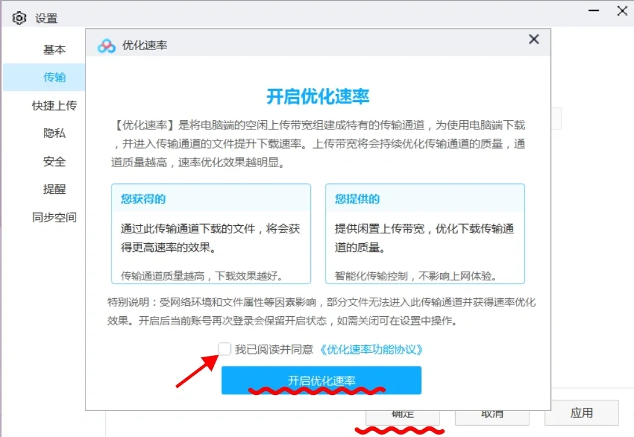634x437 pixels.
Task: Open the 隐私 settings section
Action: point(54,133)
